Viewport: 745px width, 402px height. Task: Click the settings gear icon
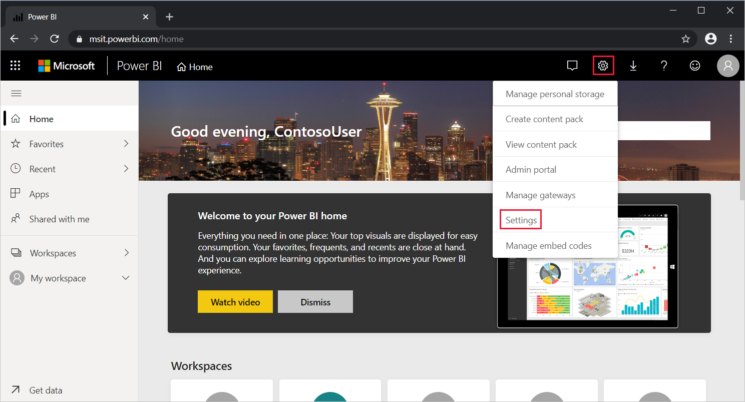click(603, 66)
